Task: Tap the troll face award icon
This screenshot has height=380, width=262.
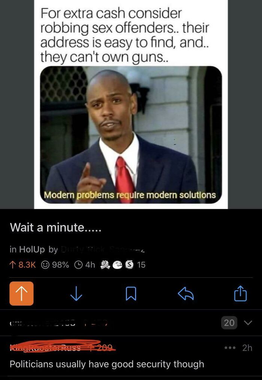Action: (118, 265)
